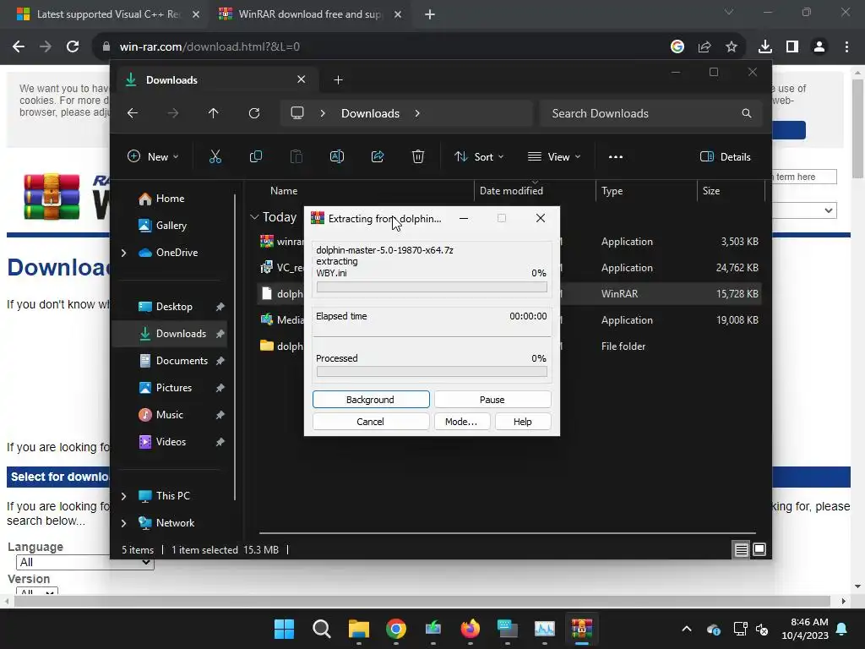Expand the OneDrive tree node
The width and height of the screenshot is (865, 649).
123,253
